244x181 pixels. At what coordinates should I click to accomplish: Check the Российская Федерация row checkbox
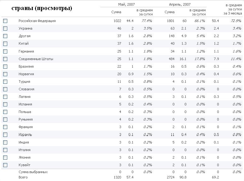(x=5, y=21)
